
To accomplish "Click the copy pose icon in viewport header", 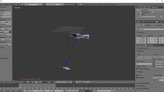I will [85, 82].
